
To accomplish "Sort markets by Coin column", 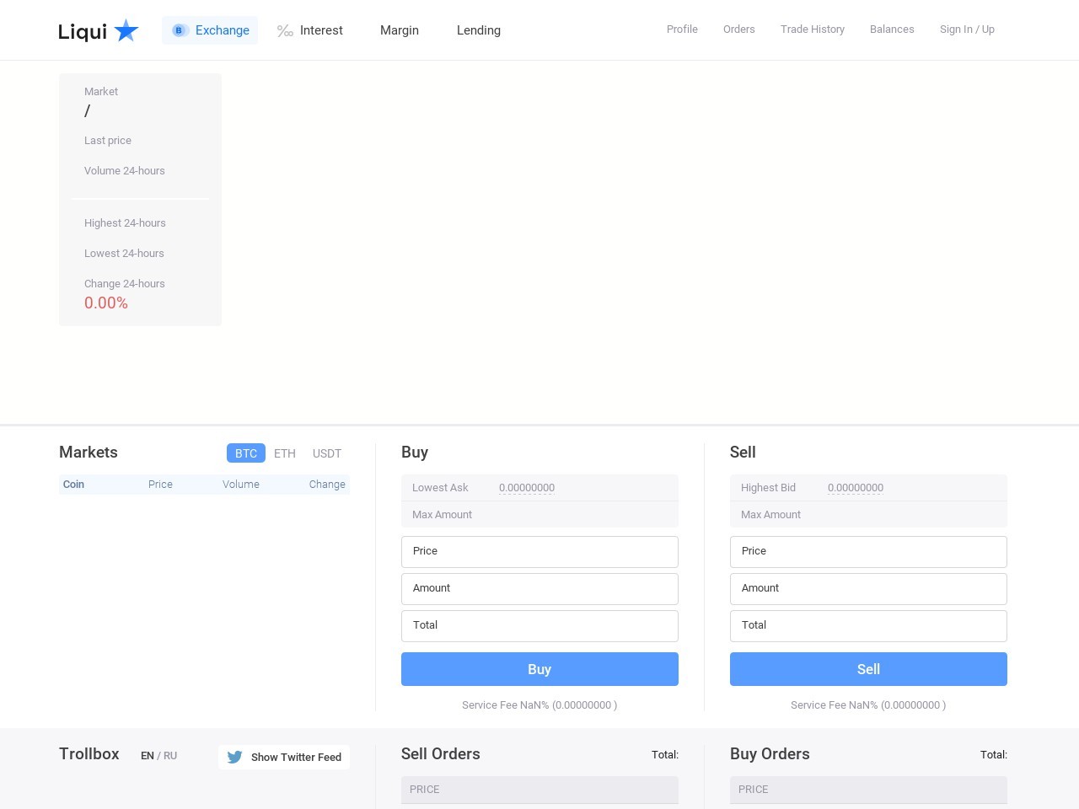I will click(x=74, y=485).
